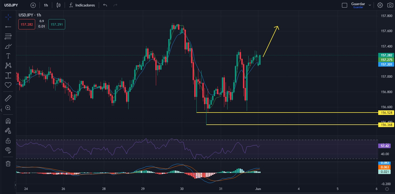Open the 1h timeframe dropdown
This screenshot has height=194, width=395.
coord(46,5)
